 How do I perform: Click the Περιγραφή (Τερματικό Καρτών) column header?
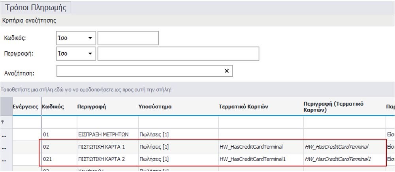click(334, 106)
